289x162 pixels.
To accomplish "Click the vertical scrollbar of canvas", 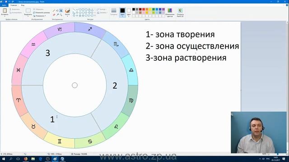I will point(287,86).
